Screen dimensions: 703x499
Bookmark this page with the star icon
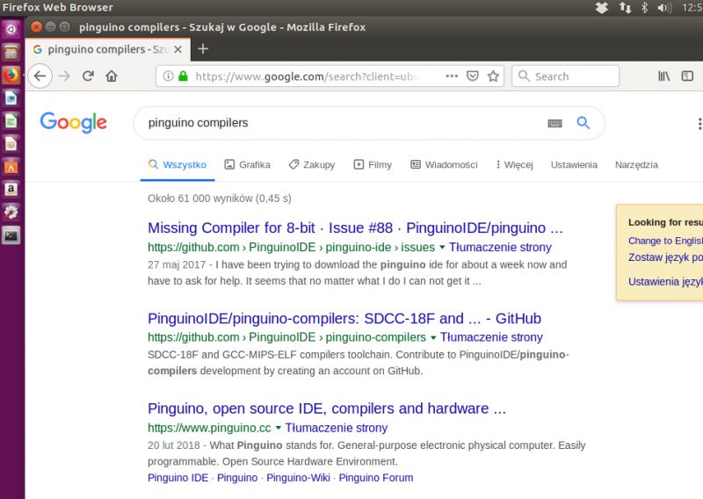[x=493, y=76]
